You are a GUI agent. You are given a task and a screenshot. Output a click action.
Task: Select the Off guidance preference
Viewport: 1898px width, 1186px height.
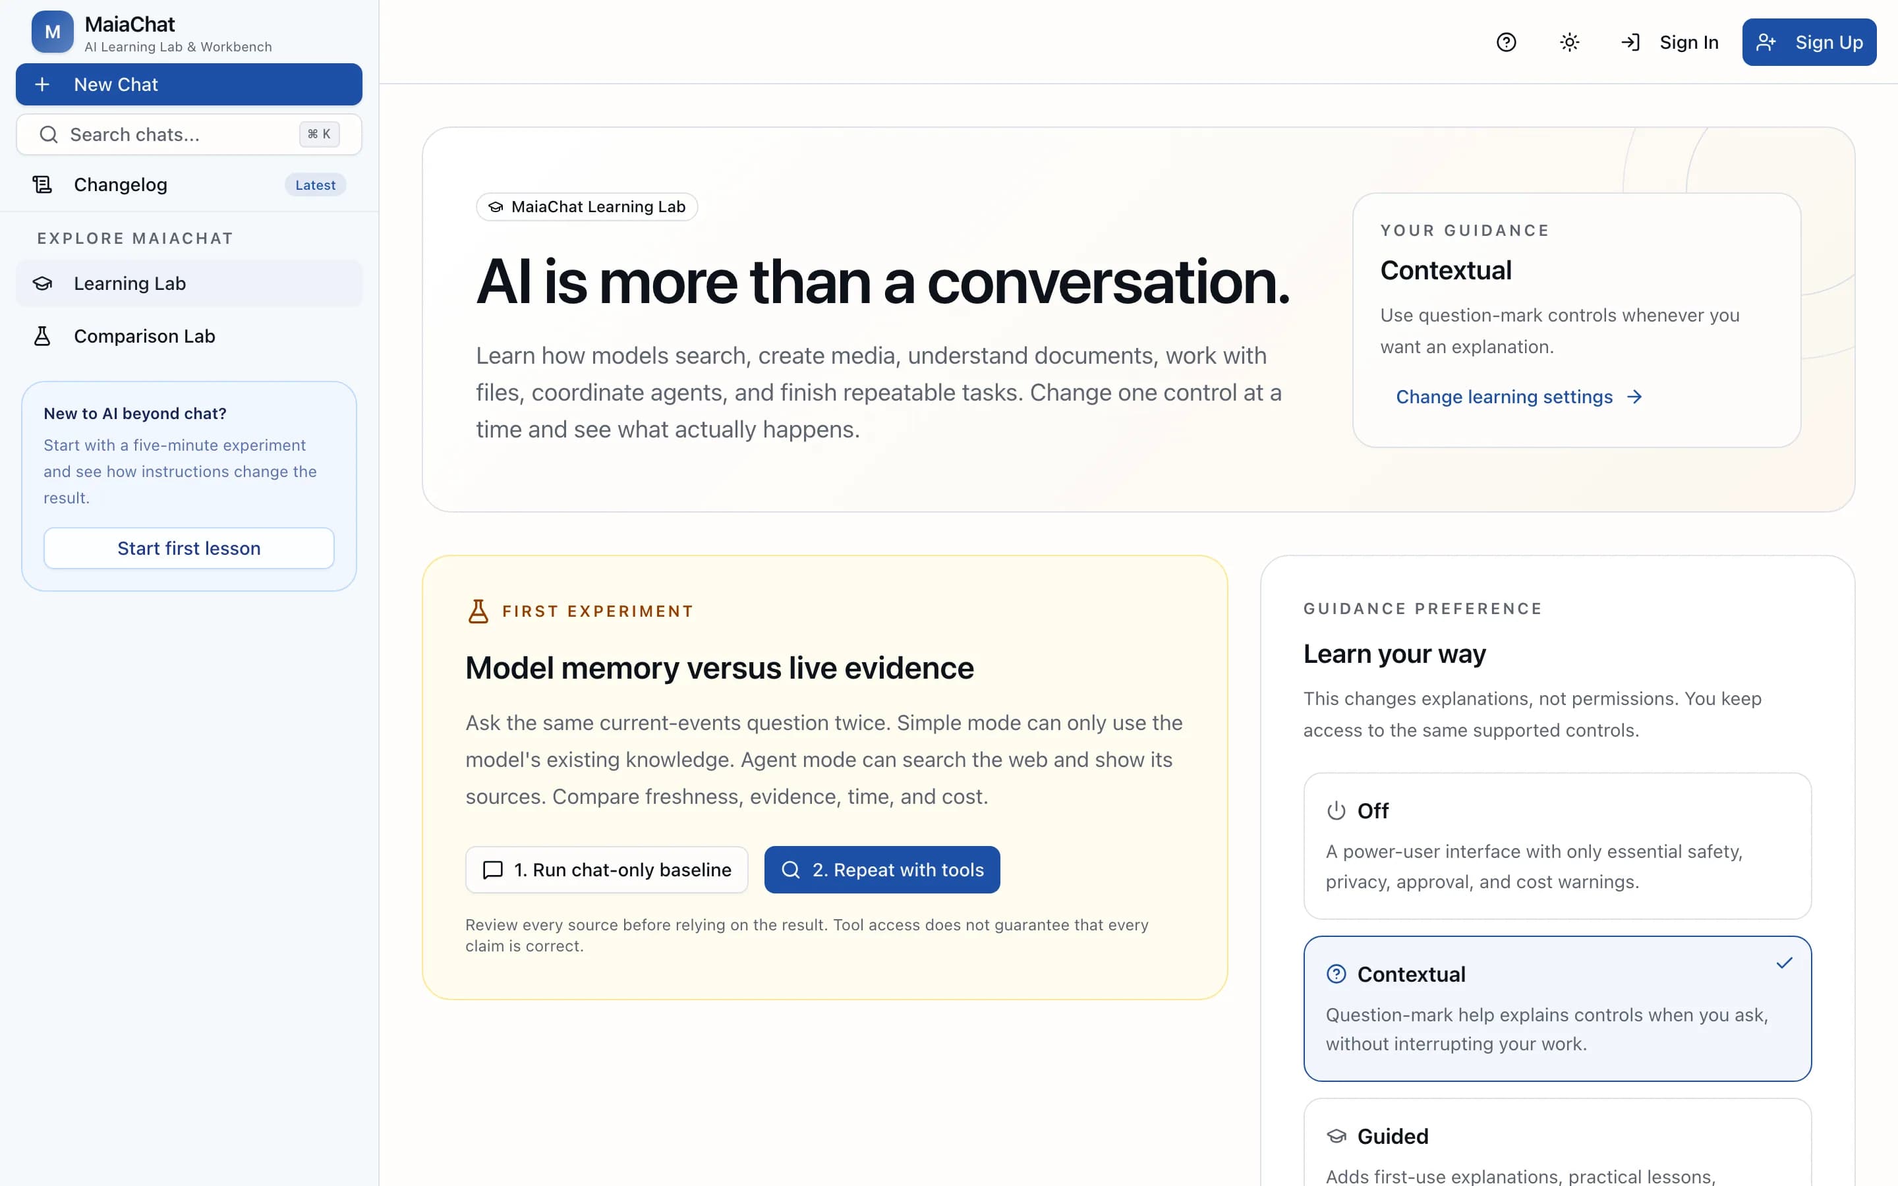tap(1557, 845)
